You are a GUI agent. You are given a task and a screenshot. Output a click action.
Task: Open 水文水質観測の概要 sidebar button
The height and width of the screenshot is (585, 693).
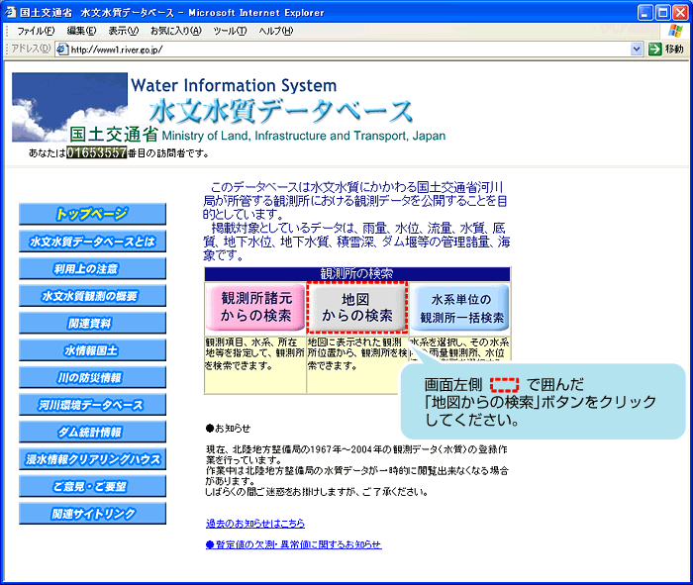(93, 296)
